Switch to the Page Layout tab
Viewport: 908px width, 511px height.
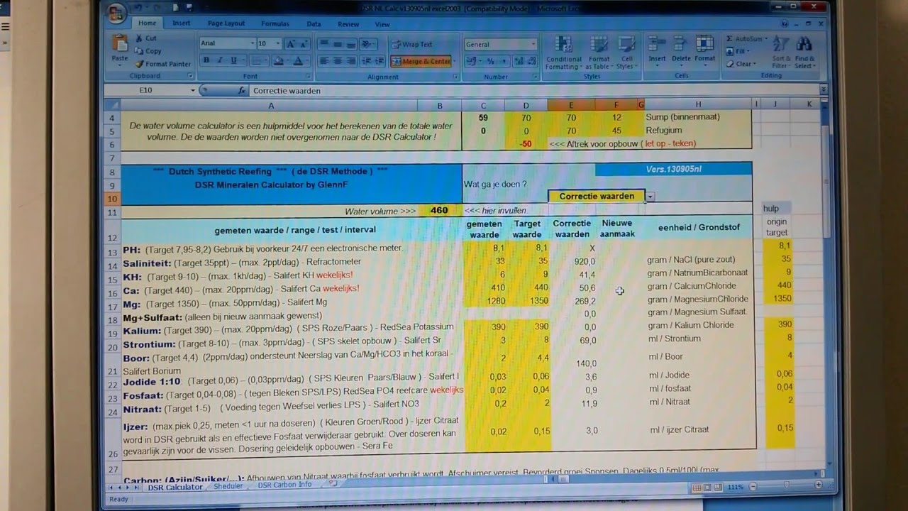click(x=226, y=23)
